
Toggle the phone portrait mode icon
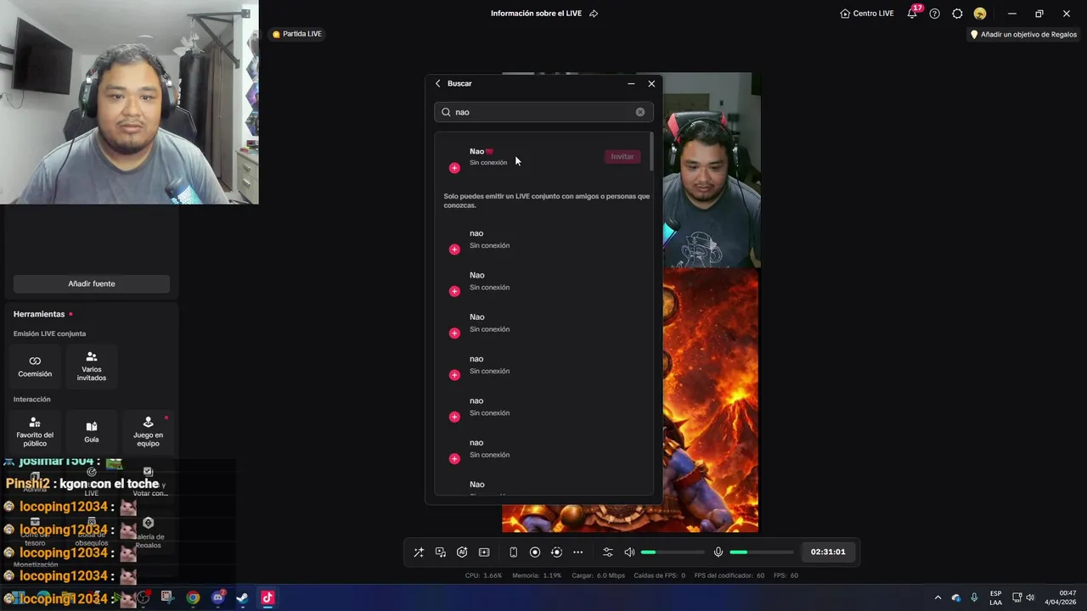513,552
